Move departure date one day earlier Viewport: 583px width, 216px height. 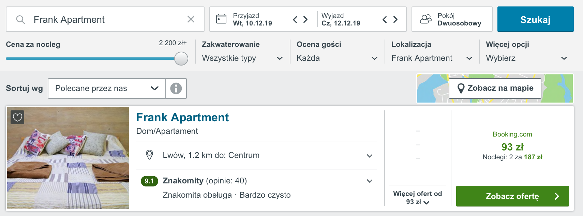385,20
